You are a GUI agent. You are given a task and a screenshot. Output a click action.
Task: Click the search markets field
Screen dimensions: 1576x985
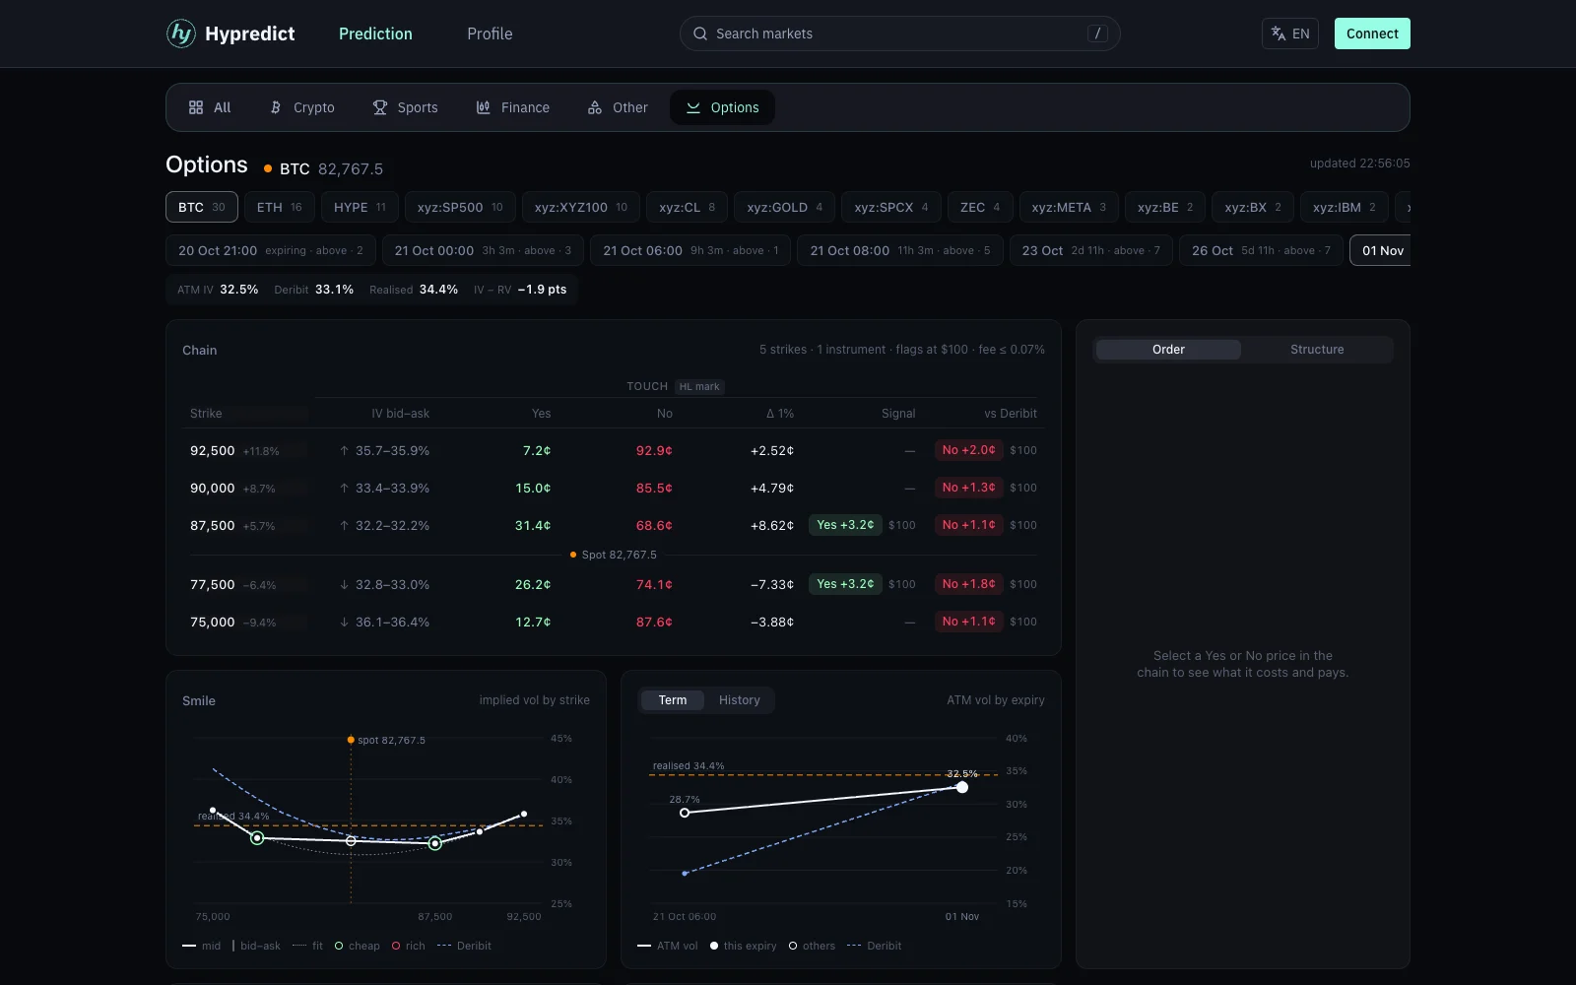pos(899,33)
